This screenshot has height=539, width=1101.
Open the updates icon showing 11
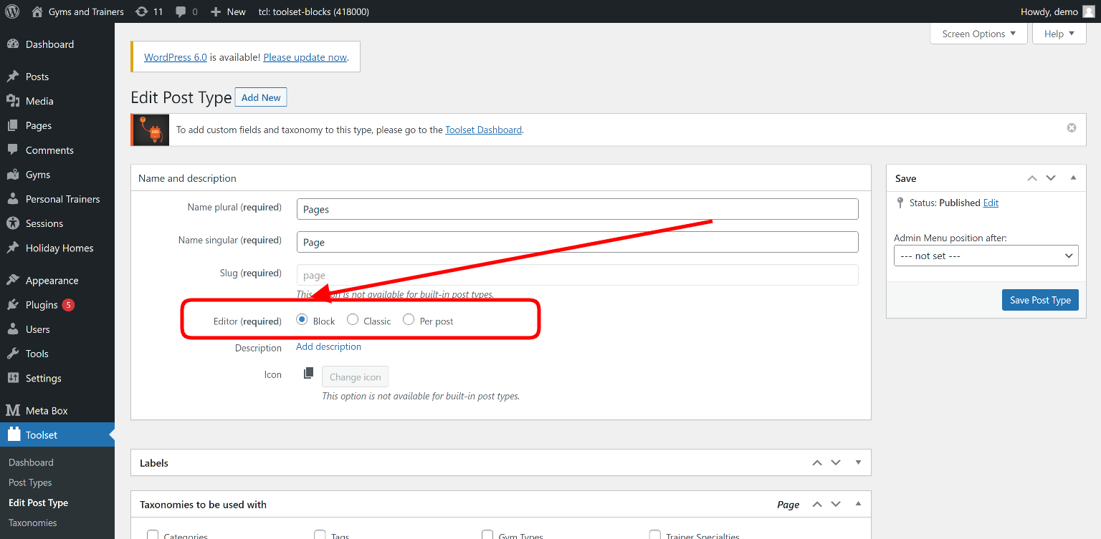[142, 11]
